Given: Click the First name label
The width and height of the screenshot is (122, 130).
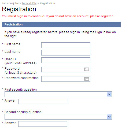Looking at the screenshot, I should [x=12, y=44].
